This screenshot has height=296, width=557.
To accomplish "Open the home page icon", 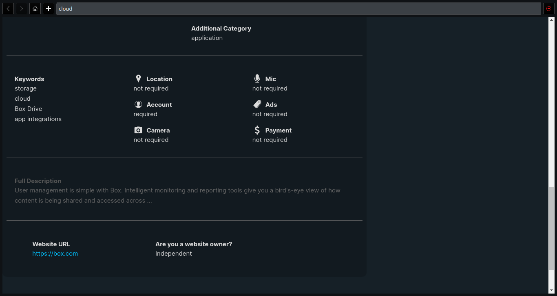I will click(x=35, y=9).
